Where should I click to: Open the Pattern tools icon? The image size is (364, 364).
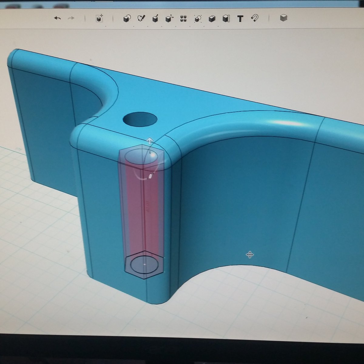tap(183, 19)
